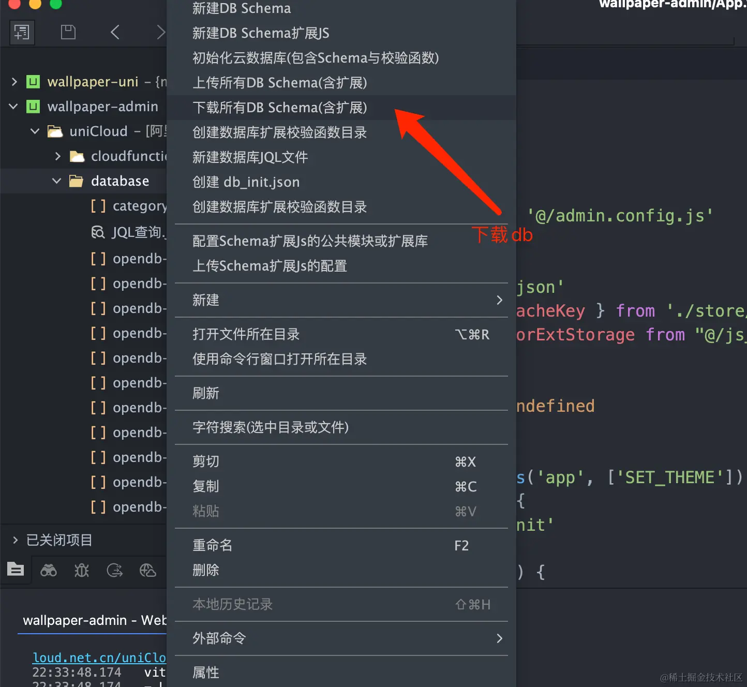The image size is (747, 687).
Task: Open the web/cloud preview panel icon
Action: [x=148, y=570]
